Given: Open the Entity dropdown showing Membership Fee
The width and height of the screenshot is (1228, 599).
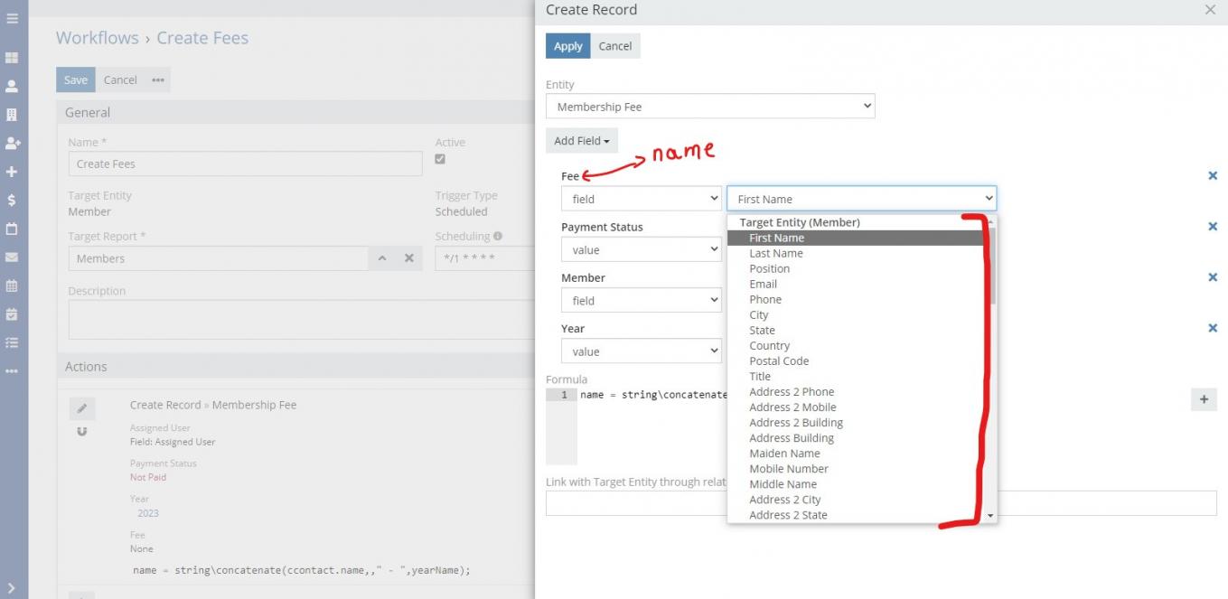Looking at the screenshot, I should tap(710, 107).
